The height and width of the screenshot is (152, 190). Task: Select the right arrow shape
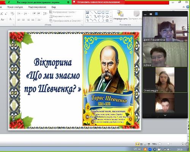(99, 16)
